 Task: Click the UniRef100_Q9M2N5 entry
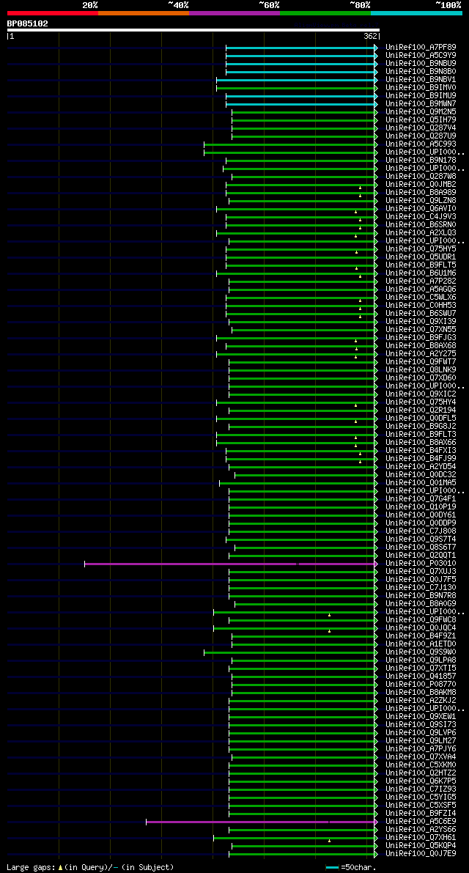pos(421,112)
